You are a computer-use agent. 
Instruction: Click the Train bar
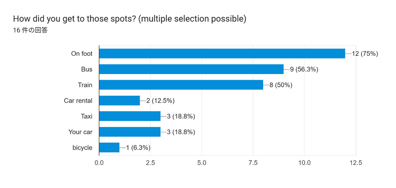tap(181, 85)
